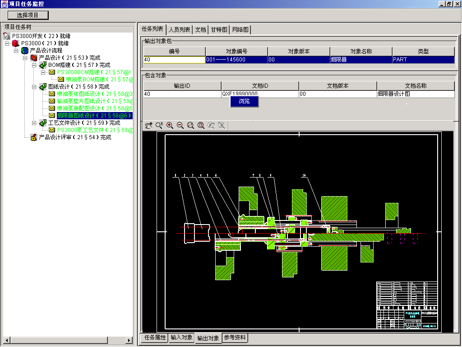The height and width of the screenshot is (347, 462).
Task: Click the 选择项目 button
Action: (x=28, y=15)
